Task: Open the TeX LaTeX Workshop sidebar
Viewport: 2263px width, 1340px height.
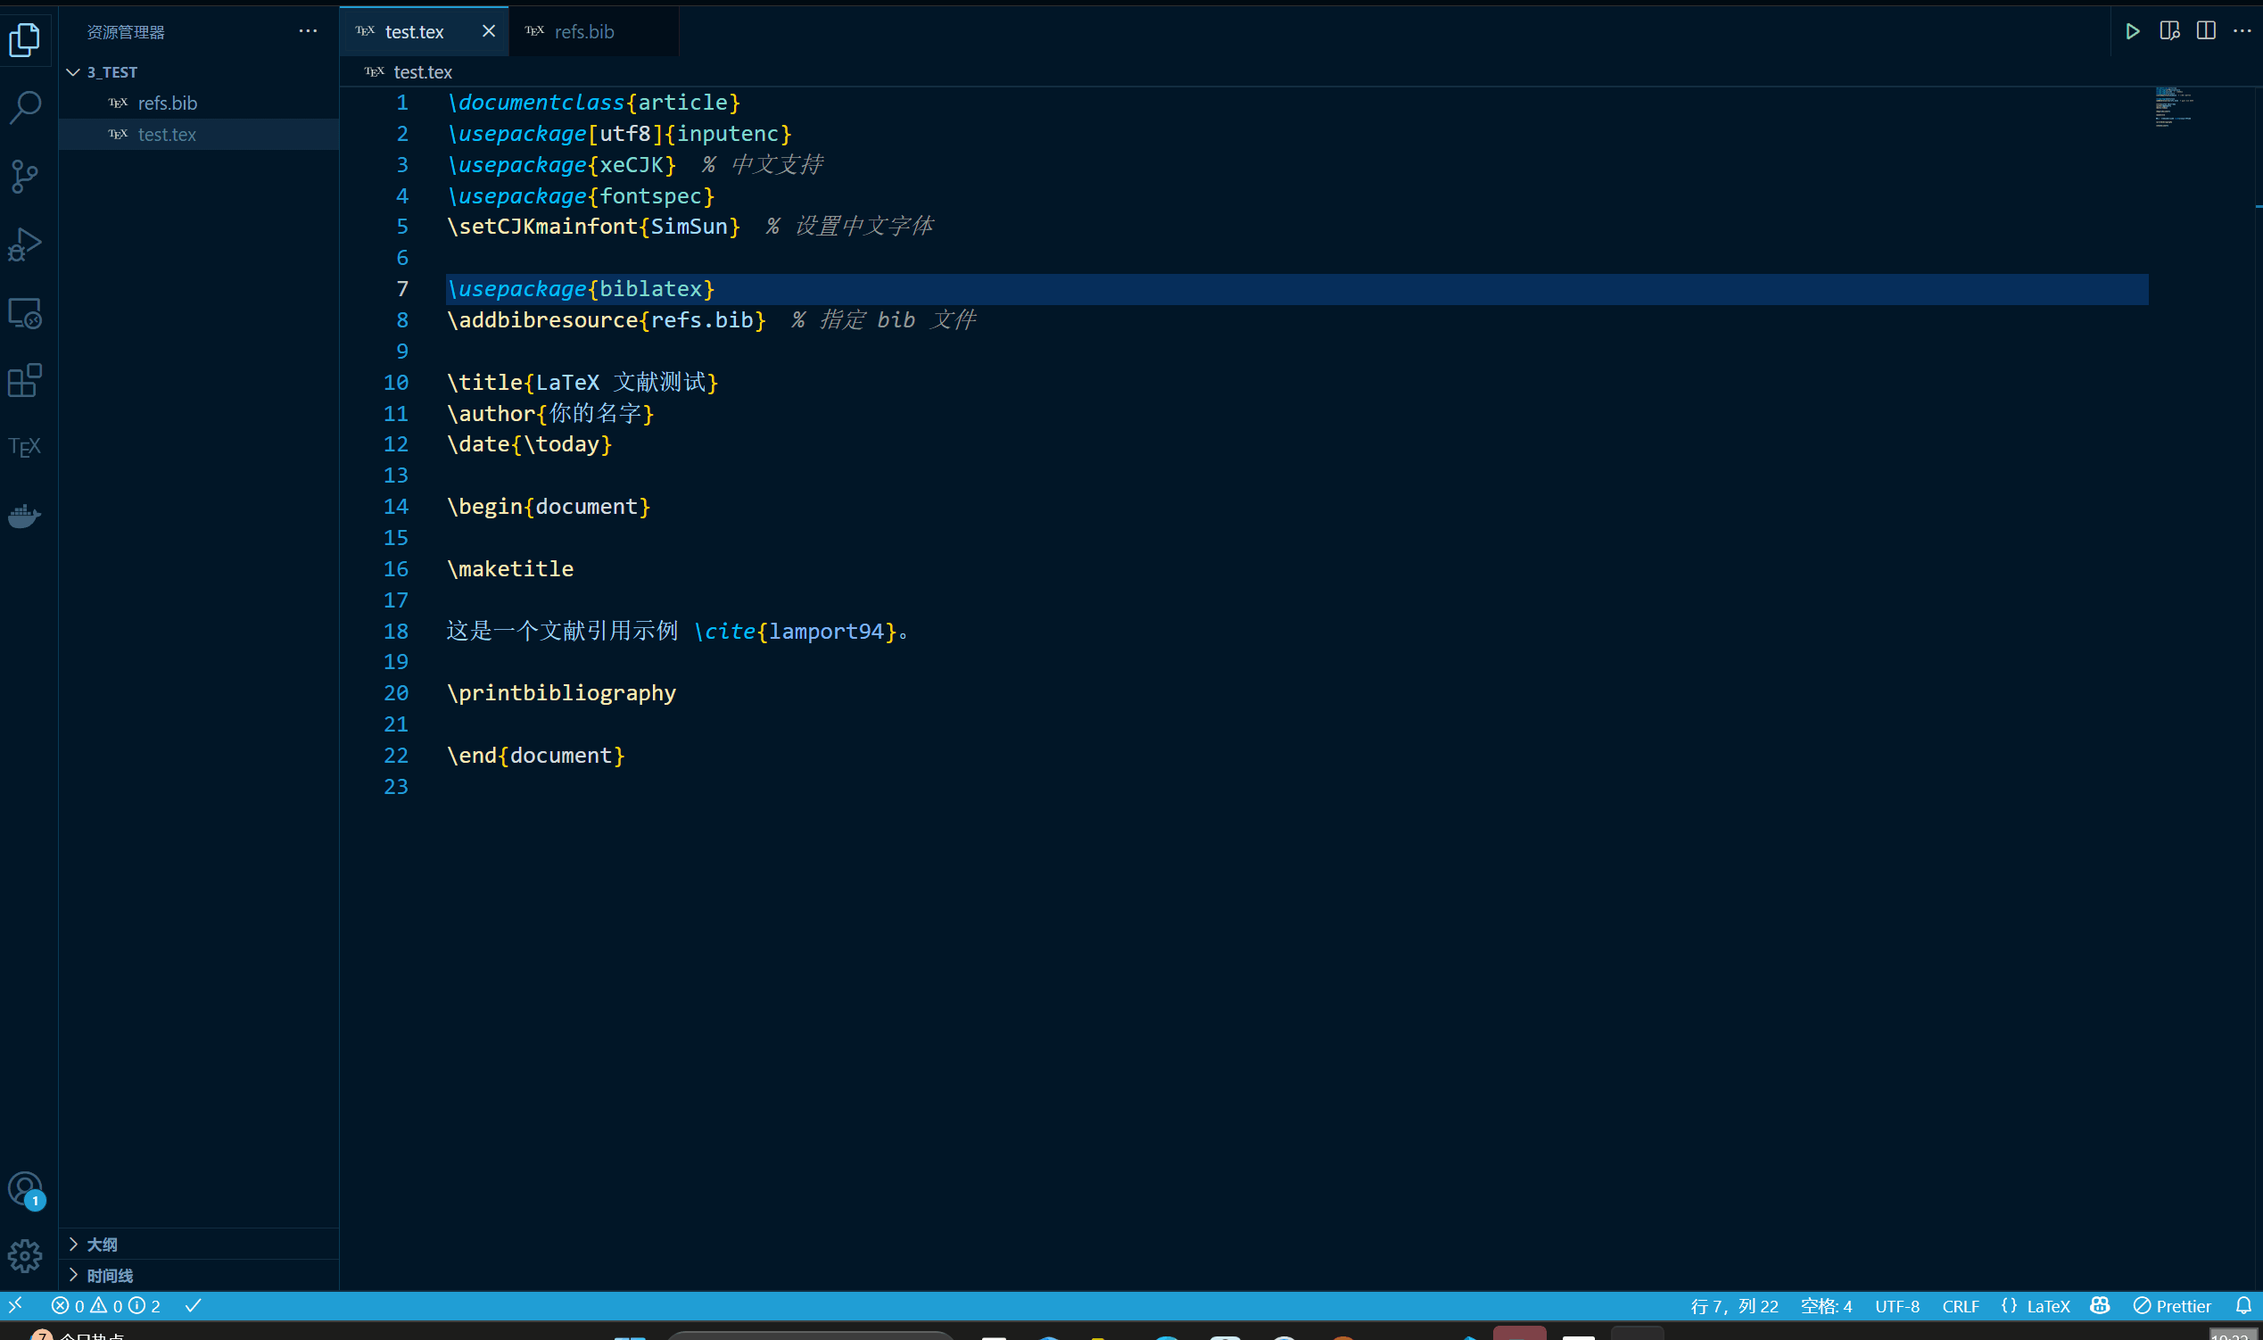Action: coord(25,447)
